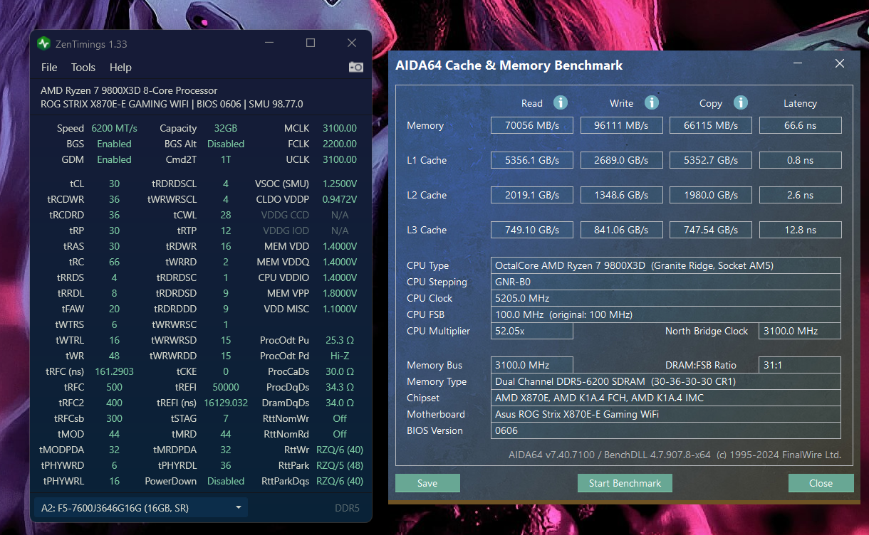Click the L3 Cache latency 12.8 ns

tap(800, 230)
